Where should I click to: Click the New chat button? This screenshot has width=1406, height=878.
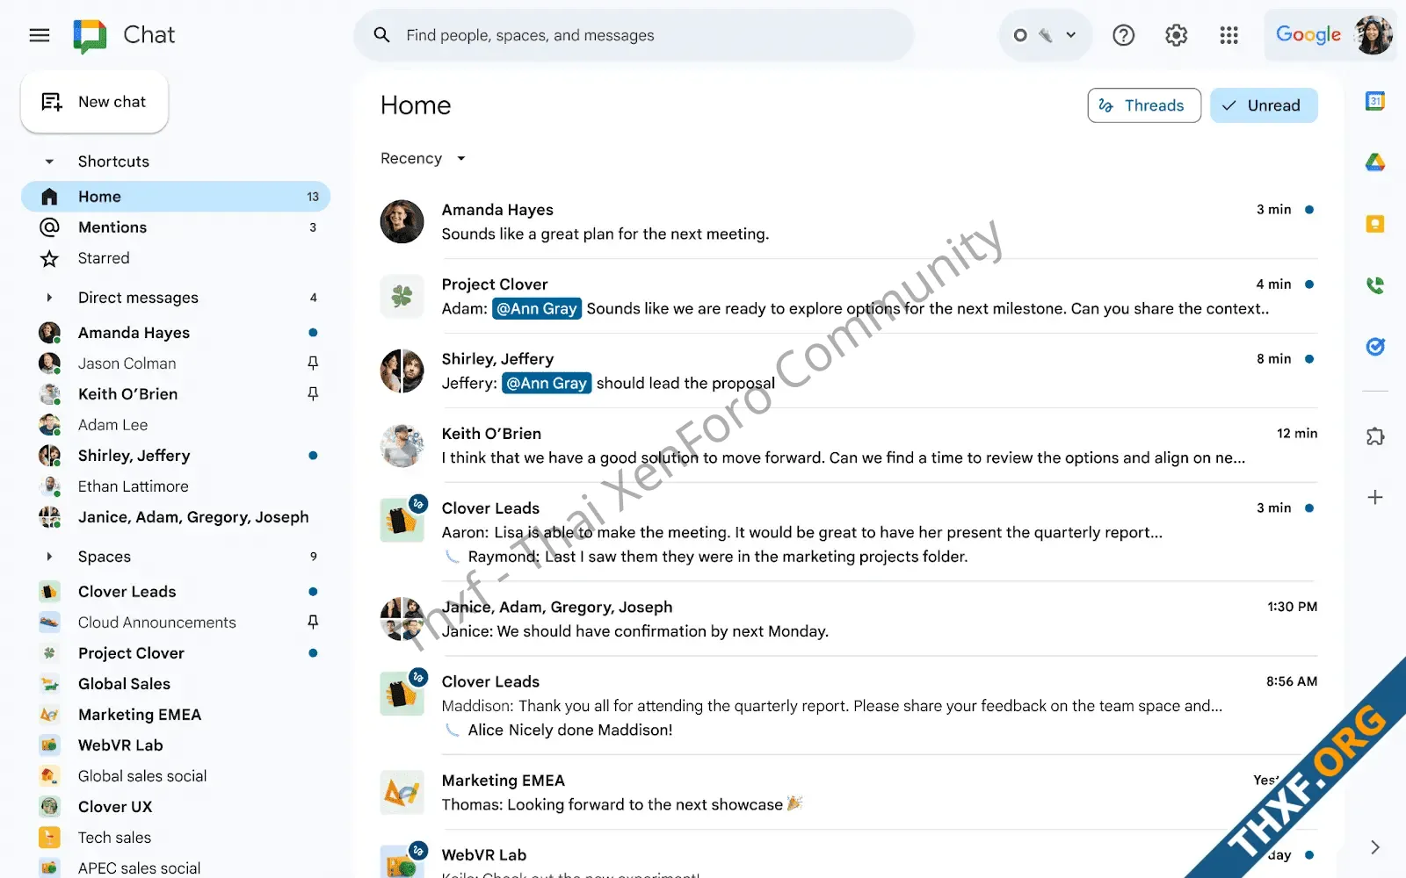click(94, 102)
